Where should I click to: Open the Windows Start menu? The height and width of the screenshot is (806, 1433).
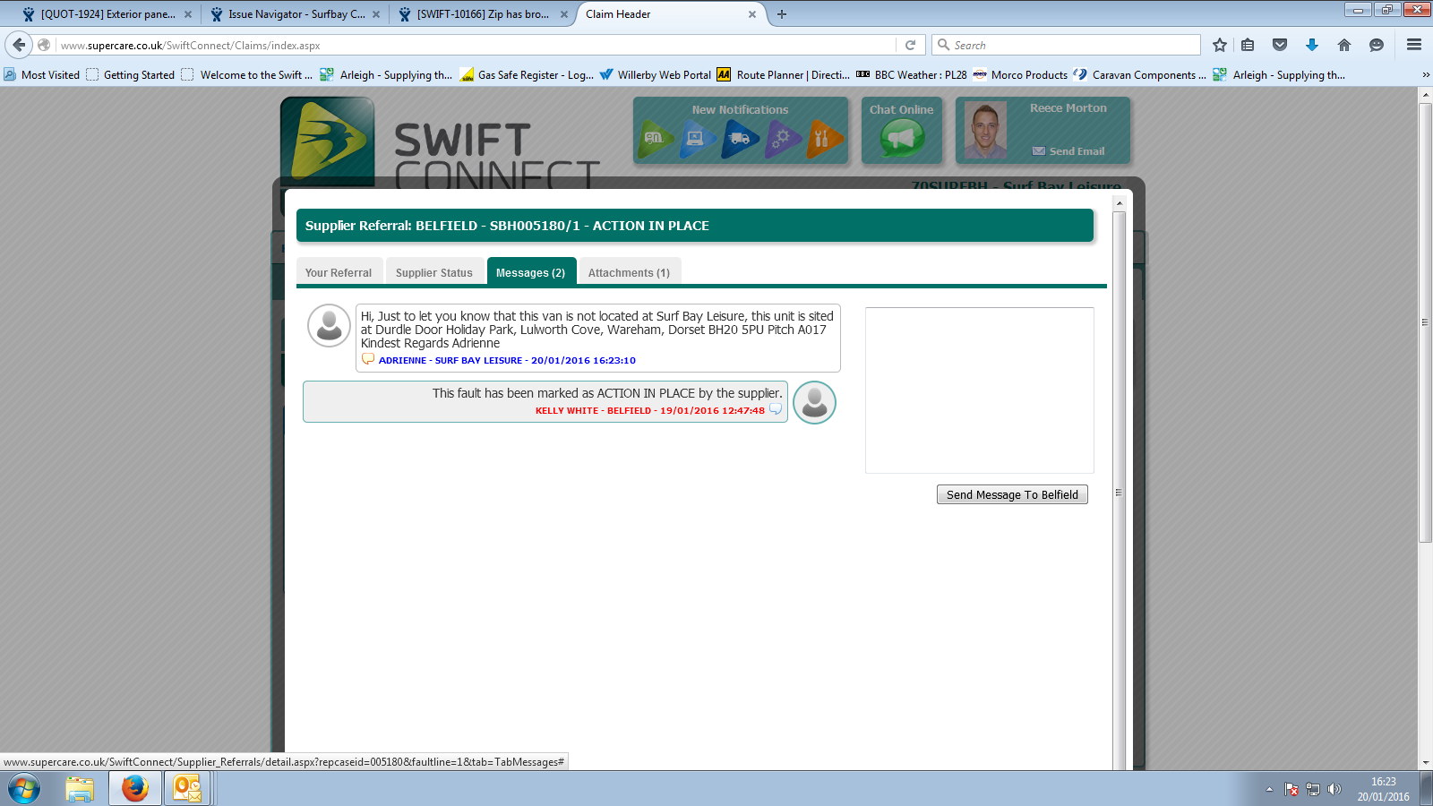click(x=24, y=789)
